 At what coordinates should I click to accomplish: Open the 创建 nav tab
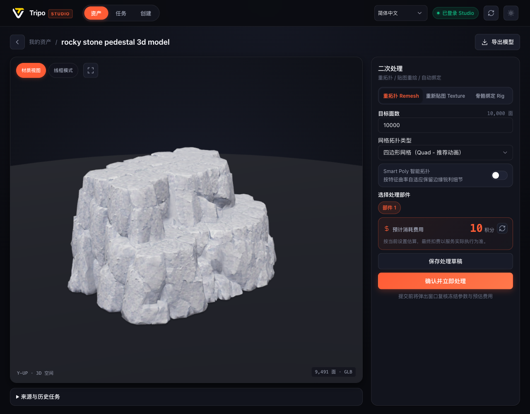coord(146,13)
